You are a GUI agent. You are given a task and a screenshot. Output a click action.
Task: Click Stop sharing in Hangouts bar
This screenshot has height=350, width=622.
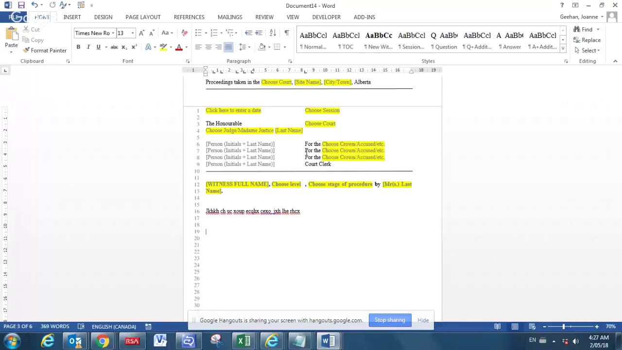(390, 320)
